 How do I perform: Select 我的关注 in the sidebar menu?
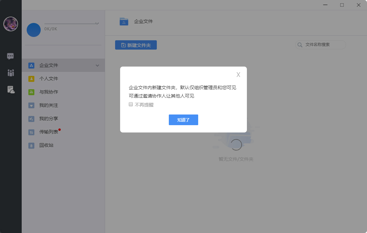63,105
